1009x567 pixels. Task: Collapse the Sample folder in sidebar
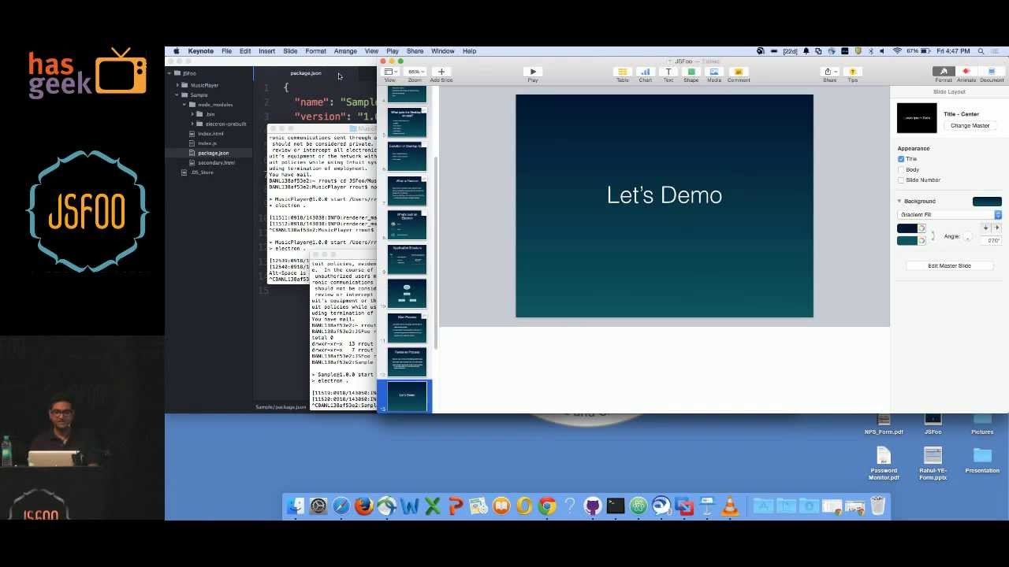point(178,94)
